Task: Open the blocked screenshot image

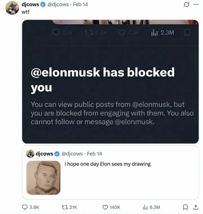Action: 110,82
